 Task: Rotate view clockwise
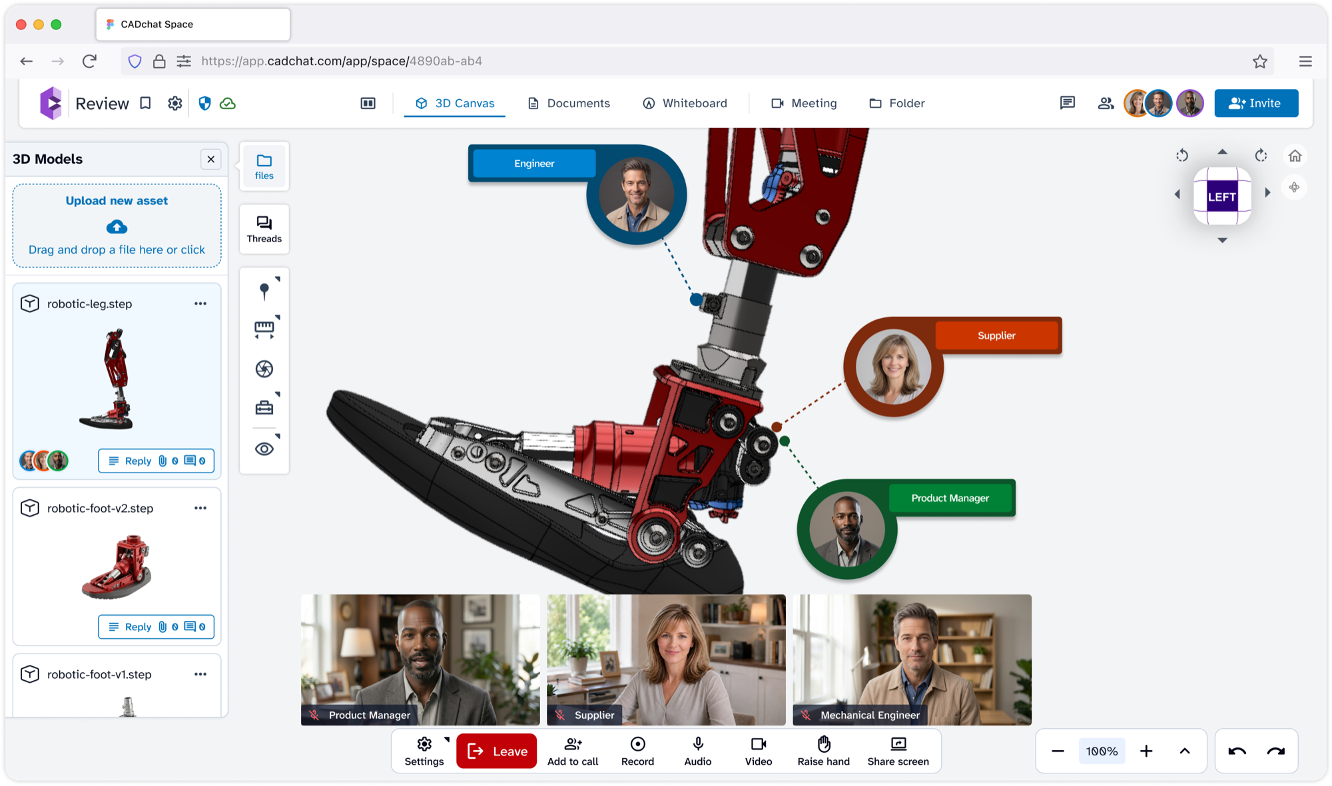1261,156
